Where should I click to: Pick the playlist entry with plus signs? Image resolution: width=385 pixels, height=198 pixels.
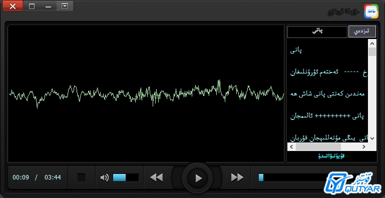(327, 116)
